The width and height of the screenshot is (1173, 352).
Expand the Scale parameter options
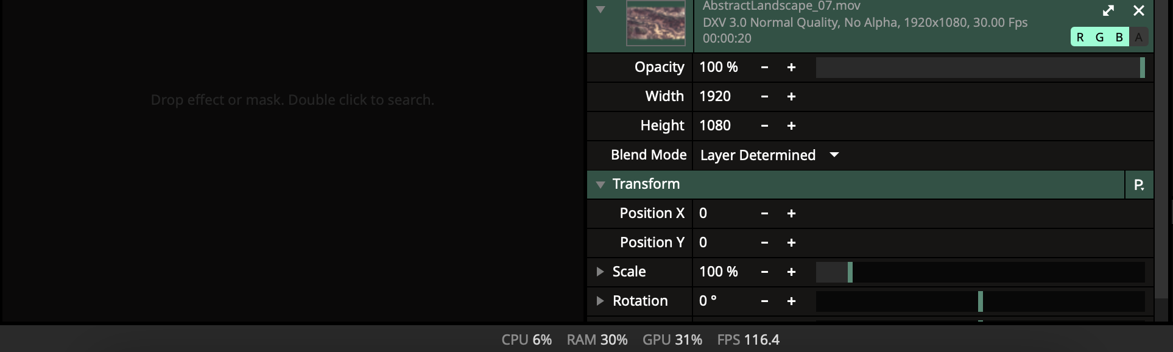click(x=601, y=272)
